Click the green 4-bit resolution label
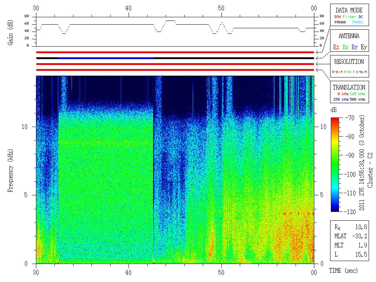This screenshot has height=282, width=376. coord(350,72)
